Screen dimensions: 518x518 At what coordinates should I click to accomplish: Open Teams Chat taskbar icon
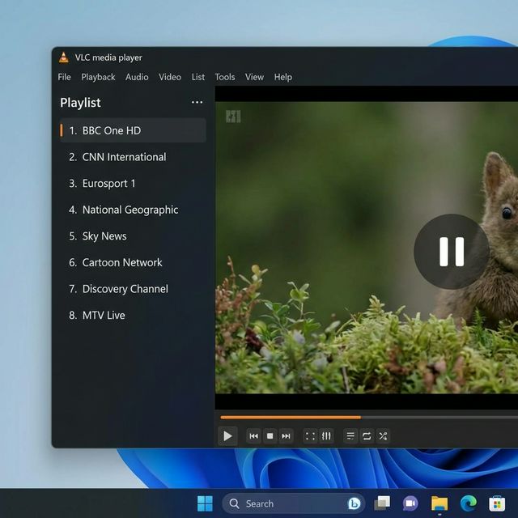(410, 503)
